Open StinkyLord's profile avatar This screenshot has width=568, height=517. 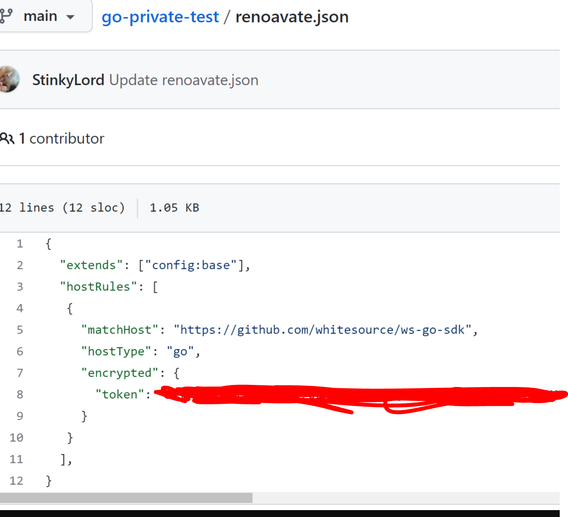coord(8,80)
